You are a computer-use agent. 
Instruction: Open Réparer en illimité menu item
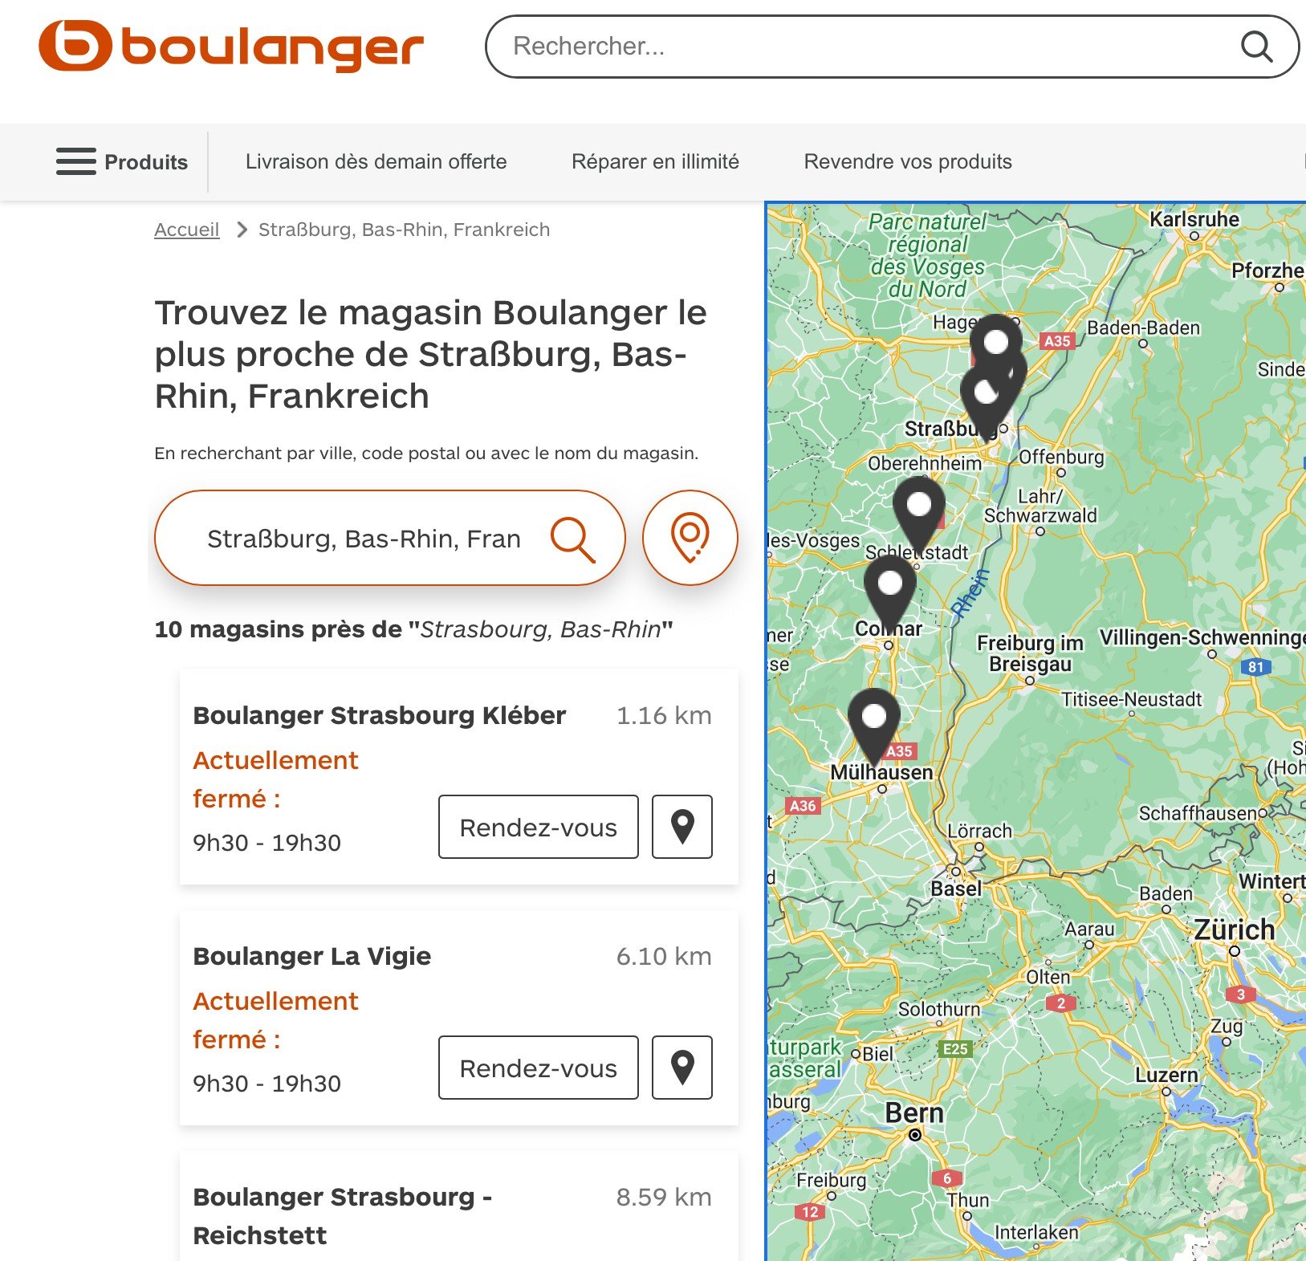(x=655, y=161)
